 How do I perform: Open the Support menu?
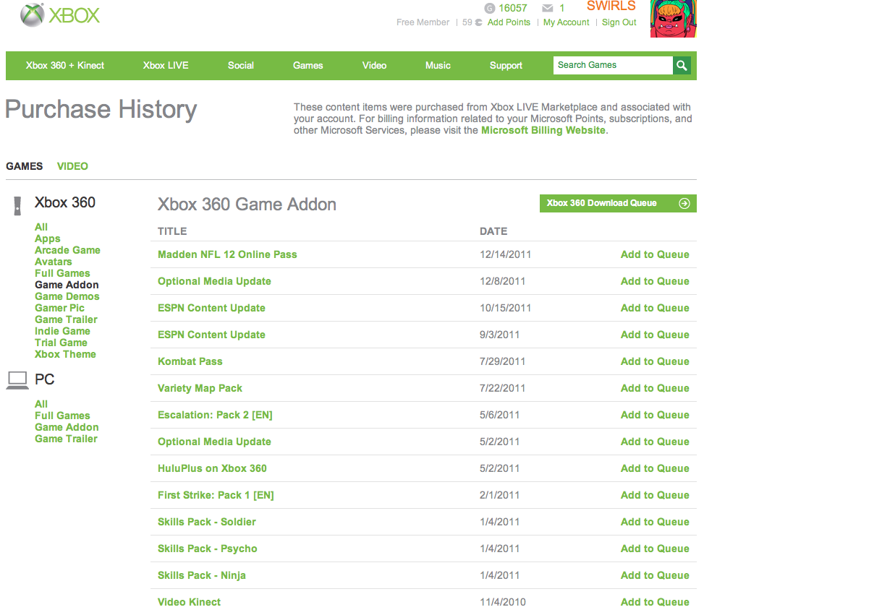coord(506,65)
